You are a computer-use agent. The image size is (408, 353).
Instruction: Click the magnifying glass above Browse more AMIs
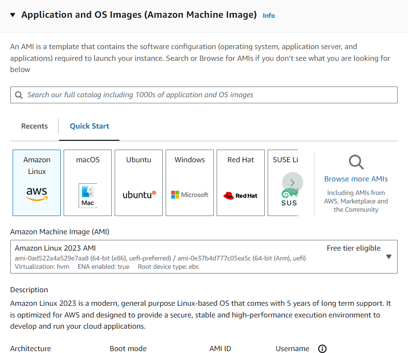coord(356,162)
